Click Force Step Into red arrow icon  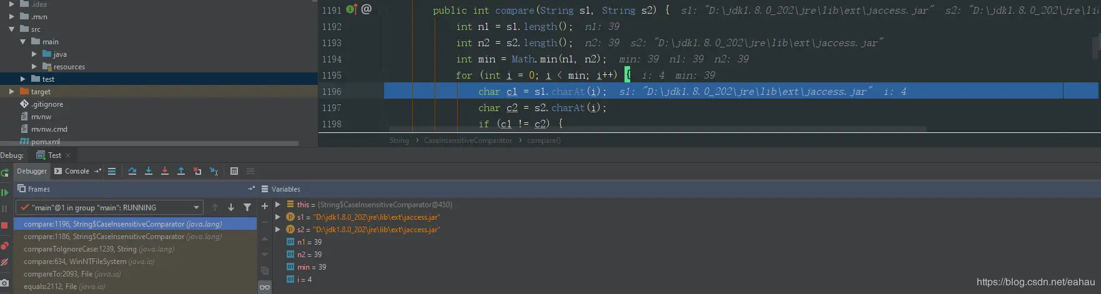(x=165, y=171)
